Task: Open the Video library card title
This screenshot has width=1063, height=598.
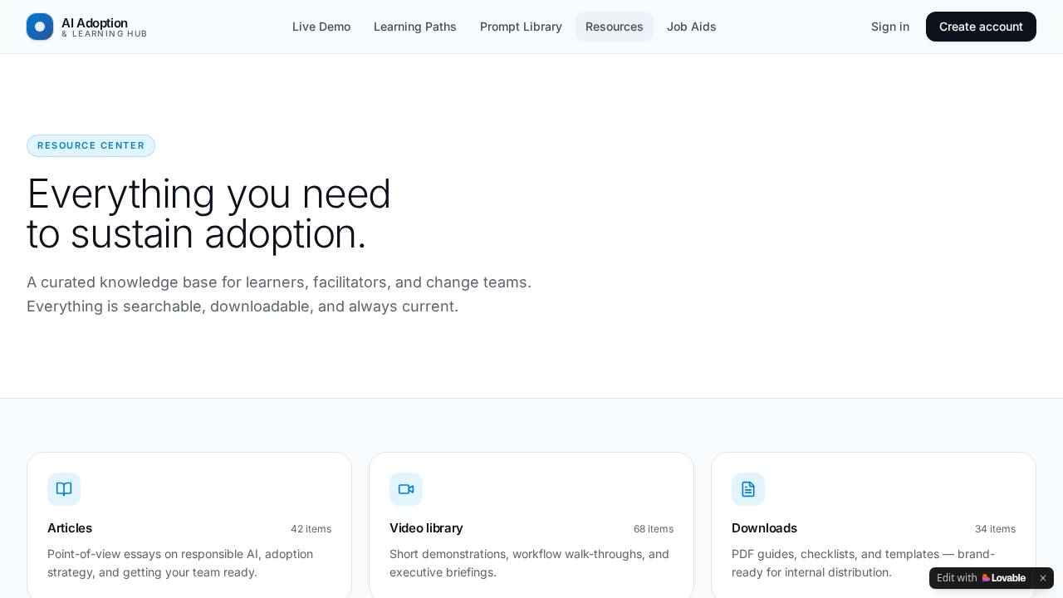Action: (x=426, y=528)
